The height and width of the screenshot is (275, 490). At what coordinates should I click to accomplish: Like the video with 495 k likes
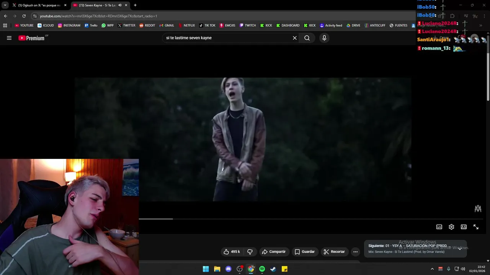click(232, 252)
